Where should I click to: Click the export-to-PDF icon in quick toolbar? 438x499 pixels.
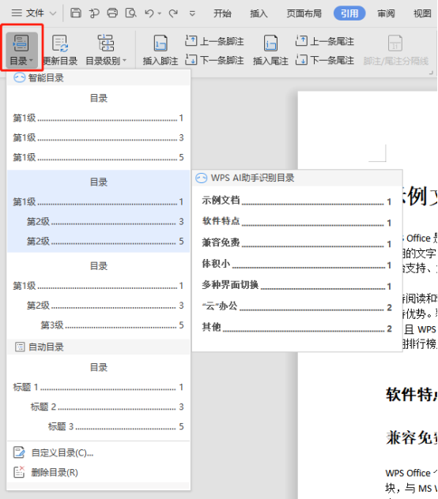pos(94,13)
